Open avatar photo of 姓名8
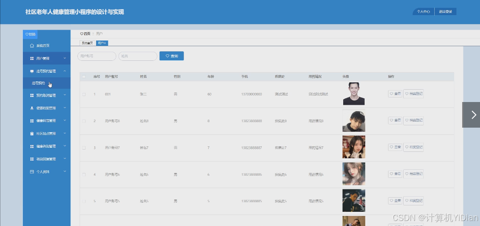Image resolution: width=480 pixels, height=226 pixels. tap(354, 121)
